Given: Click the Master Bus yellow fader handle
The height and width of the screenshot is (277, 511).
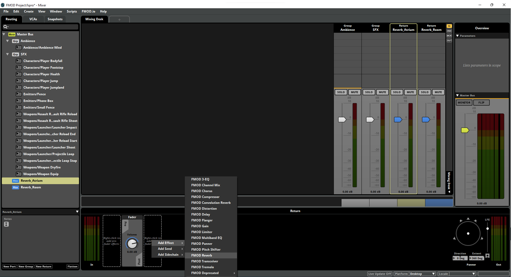Looking at the screenshot, I should tap(465, 130).
